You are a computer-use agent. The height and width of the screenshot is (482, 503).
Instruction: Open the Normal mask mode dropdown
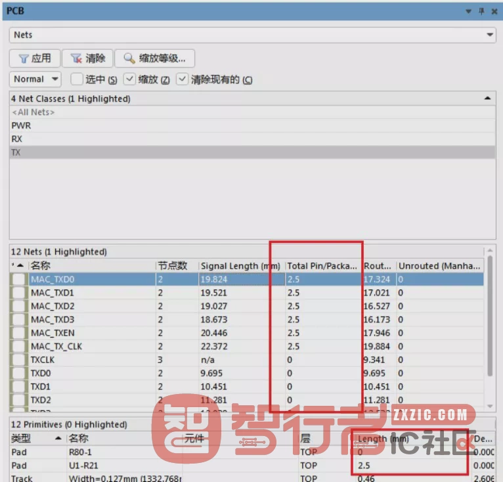[x=35, y=79]
